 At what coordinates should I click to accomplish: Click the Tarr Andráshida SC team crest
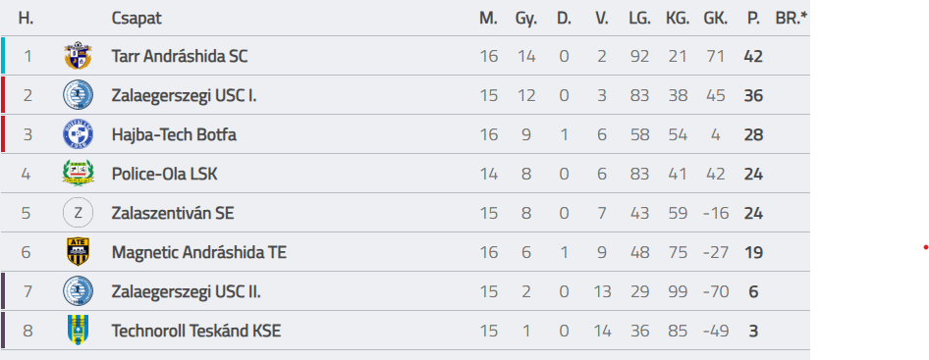(79, 56)
